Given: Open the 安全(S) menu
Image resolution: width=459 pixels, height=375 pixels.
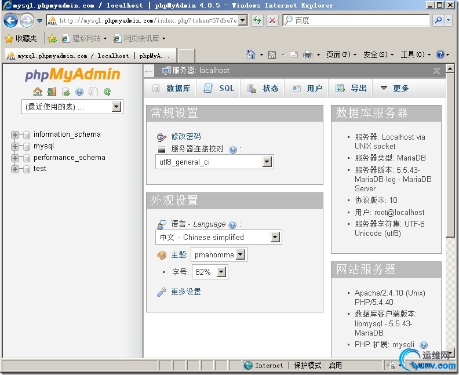Looking at the screenshot, I should point(378,54).
